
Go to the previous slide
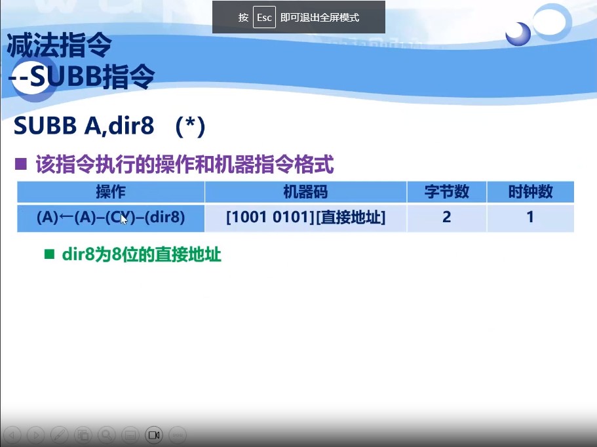coord(12,435)
